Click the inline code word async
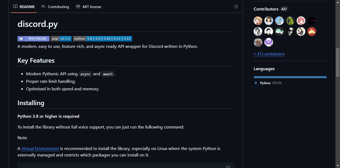 point(86,74)
